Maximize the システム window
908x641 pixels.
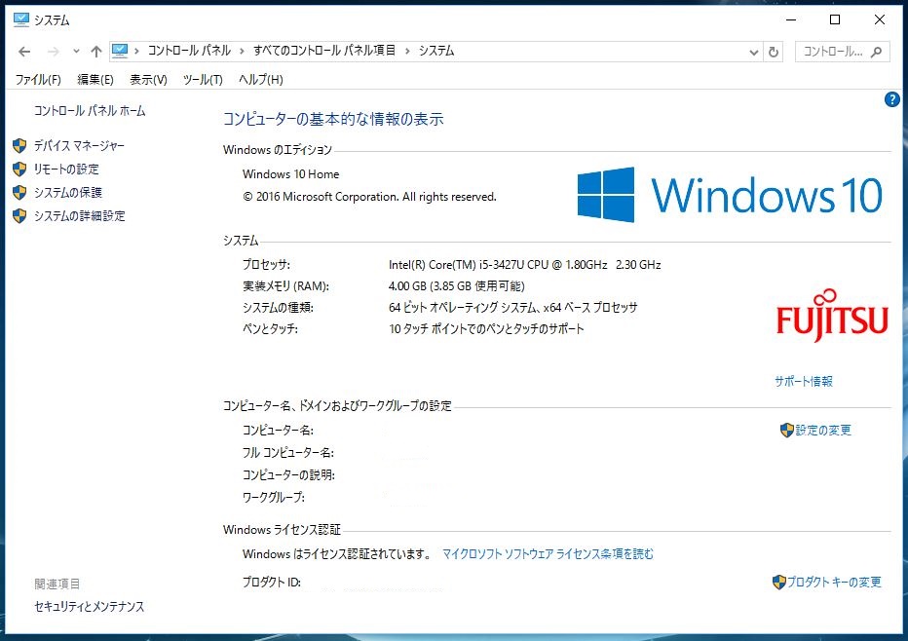pyautogui.click(x=835, y=20)
